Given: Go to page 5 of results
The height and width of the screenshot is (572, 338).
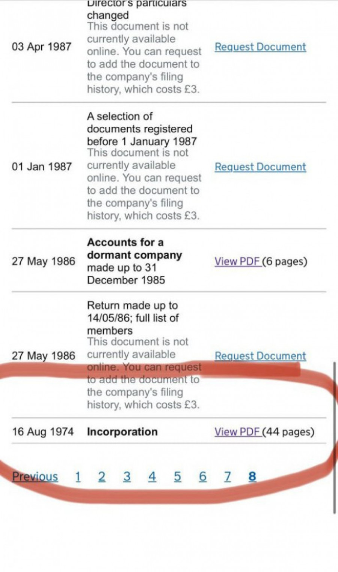Looking at the screenshot, I should point(177,476).
